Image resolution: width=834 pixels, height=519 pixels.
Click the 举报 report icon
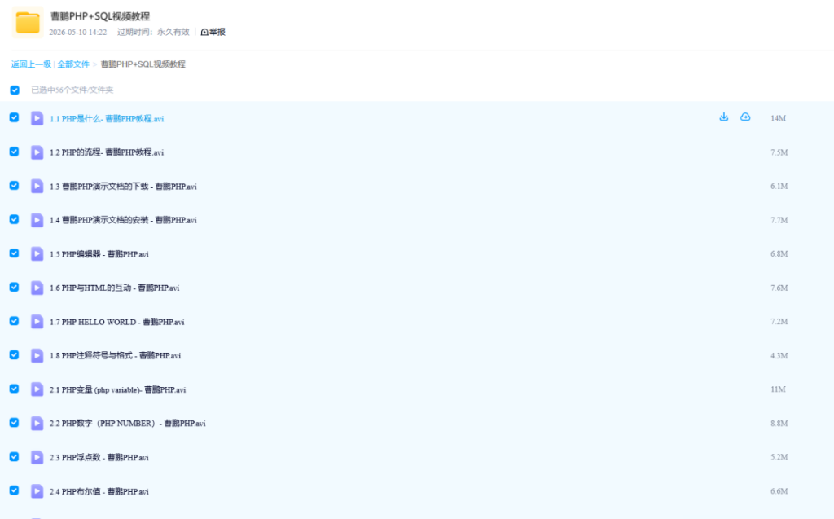click(x=204, y=32)
